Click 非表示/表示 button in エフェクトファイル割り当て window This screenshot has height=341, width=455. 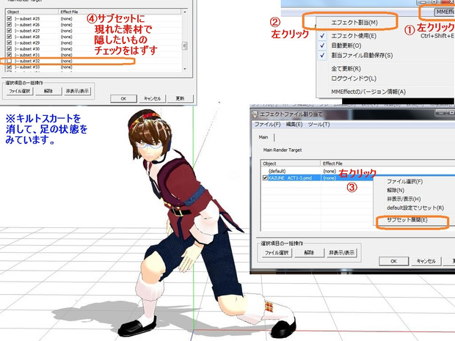coord(341,253)
